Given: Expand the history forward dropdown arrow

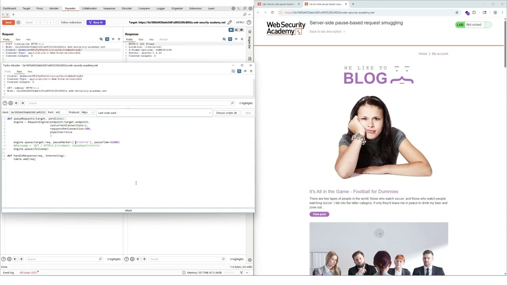Looking at the screenshot, I should tap(55, 23).
